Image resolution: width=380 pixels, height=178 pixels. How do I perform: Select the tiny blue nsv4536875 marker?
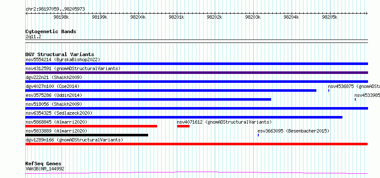(x=329, y=90)
